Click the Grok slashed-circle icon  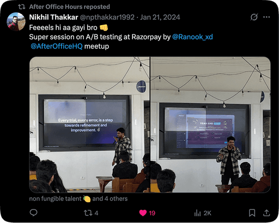(254, 17)
